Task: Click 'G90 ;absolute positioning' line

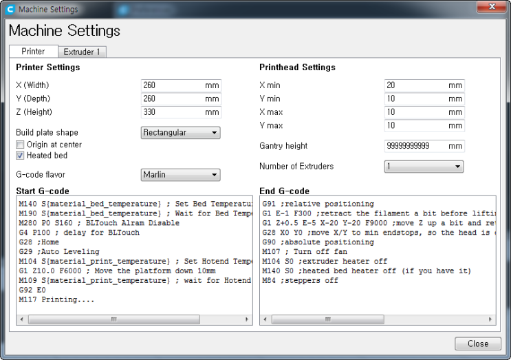Action: 318,242
